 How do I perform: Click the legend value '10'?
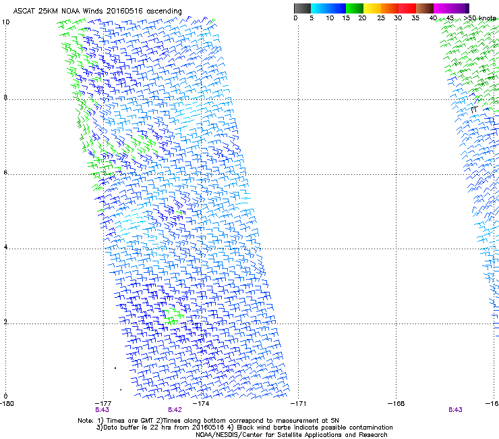[330, 18]
